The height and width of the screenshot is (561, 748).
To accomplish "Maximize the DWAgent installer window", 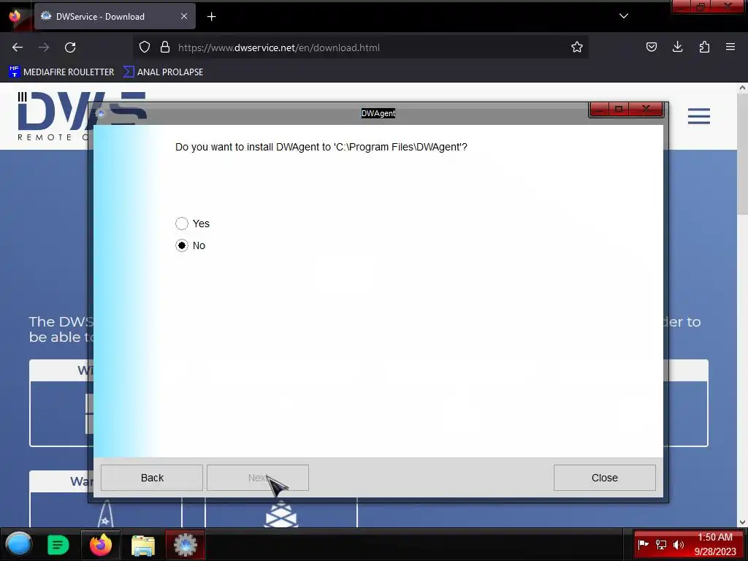I will click(619, 110).
